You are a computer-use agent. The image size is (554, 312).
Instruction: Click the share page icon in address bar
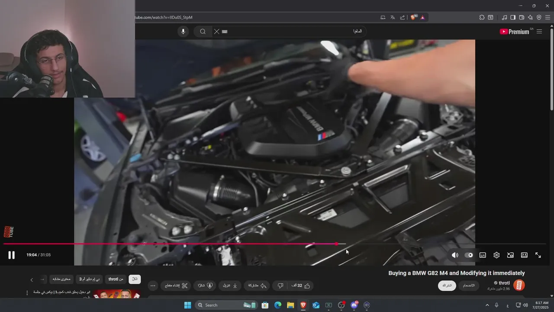(x=403, y=17)
